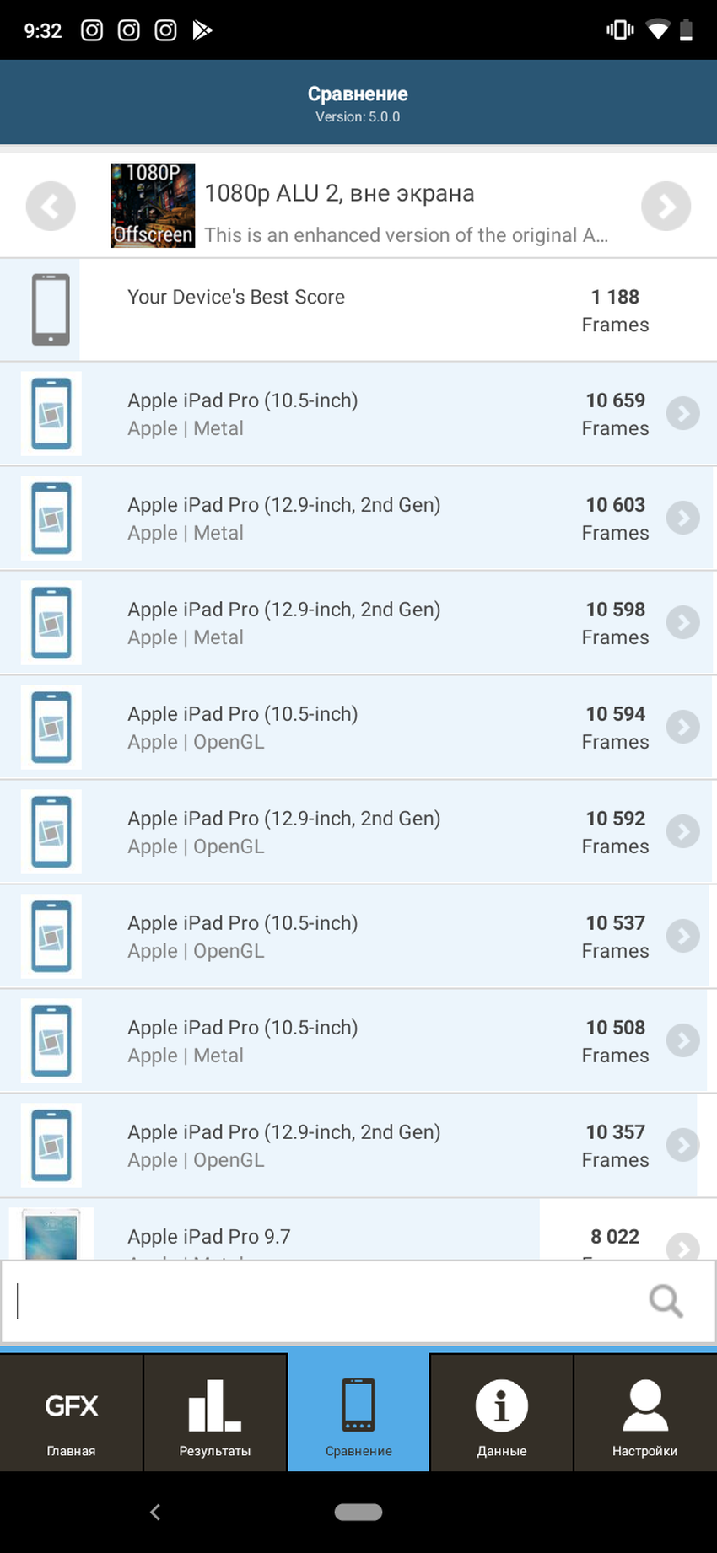
Task: Open the 10 594 Frames OpenGL chevron
Action: pyautogui.click(x=682, y=727)
